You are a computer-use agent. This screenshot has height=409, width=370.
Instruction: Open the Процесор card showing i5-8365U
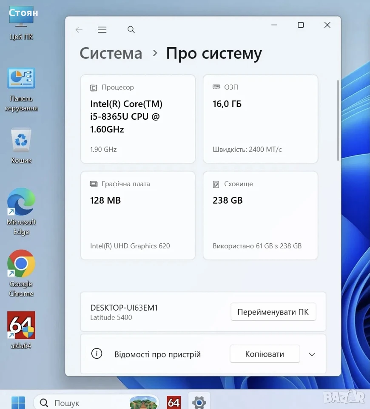(138, 119)
